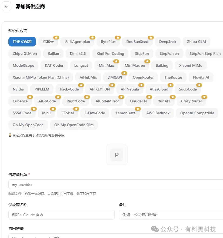
Task: Choose Xiaomi MiMo Token Plan (China)
Action: (41, 77)
